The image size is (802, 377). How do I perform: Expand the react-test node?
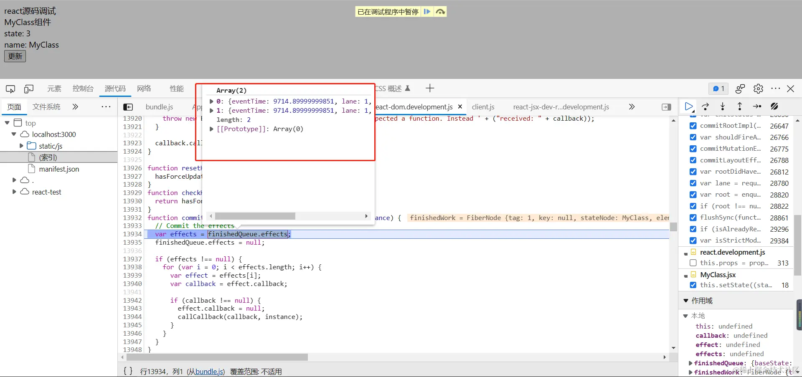click(14, 192)
